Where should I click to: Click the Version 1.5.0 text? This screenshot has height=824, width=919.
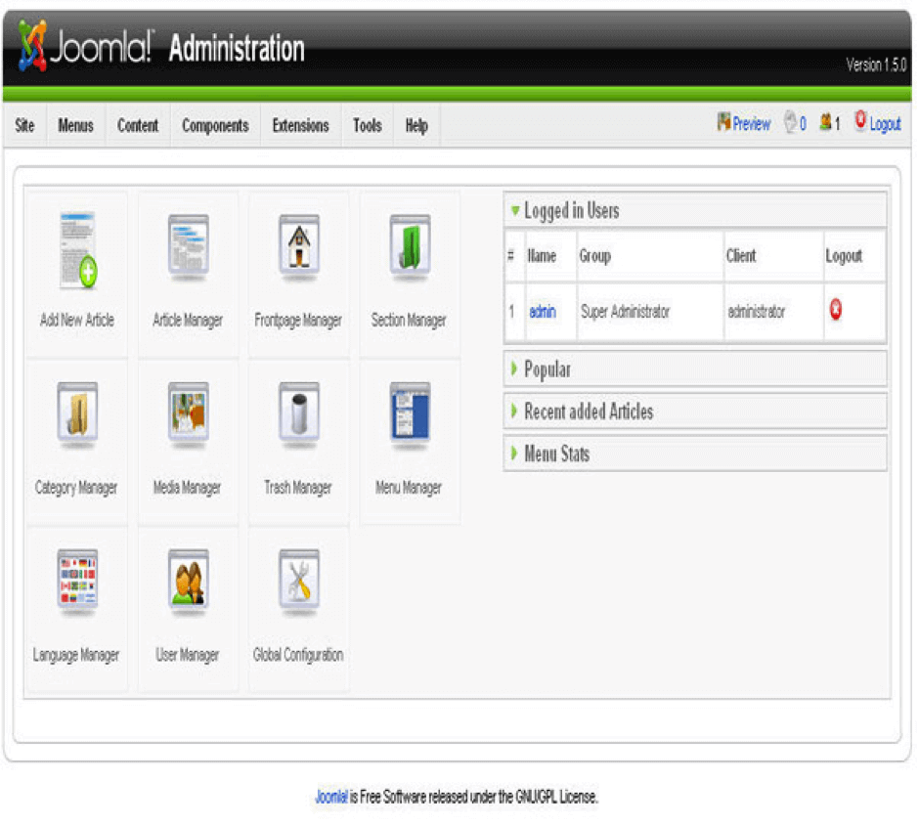tap(876, 65)
